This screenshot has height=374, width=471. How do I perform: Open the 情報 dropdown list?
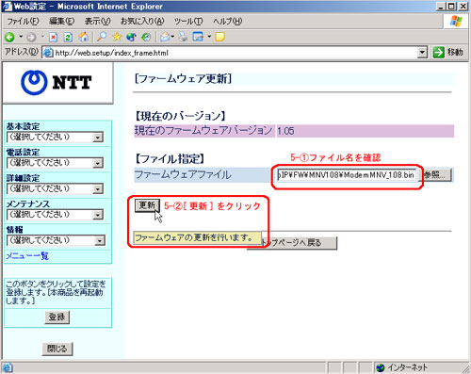[x=100, y=241]
